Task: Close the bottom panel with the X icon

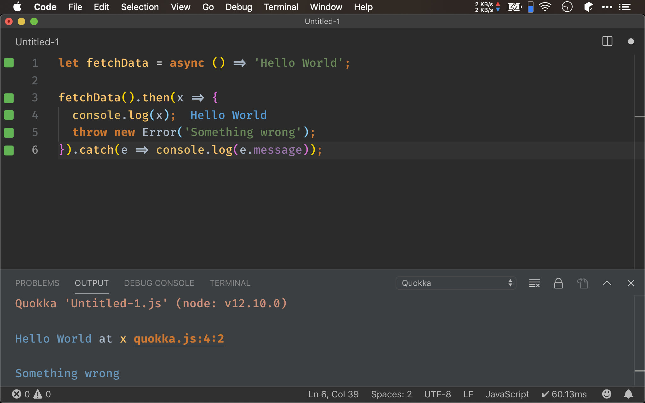Action: tap(631, 283)
